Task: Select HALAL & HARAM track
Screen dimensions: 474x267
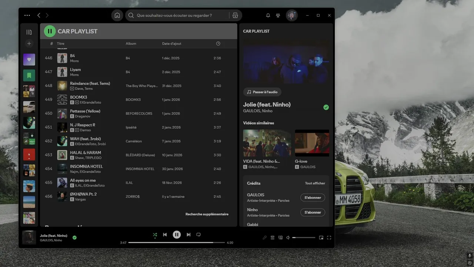Action: point(138,155)
